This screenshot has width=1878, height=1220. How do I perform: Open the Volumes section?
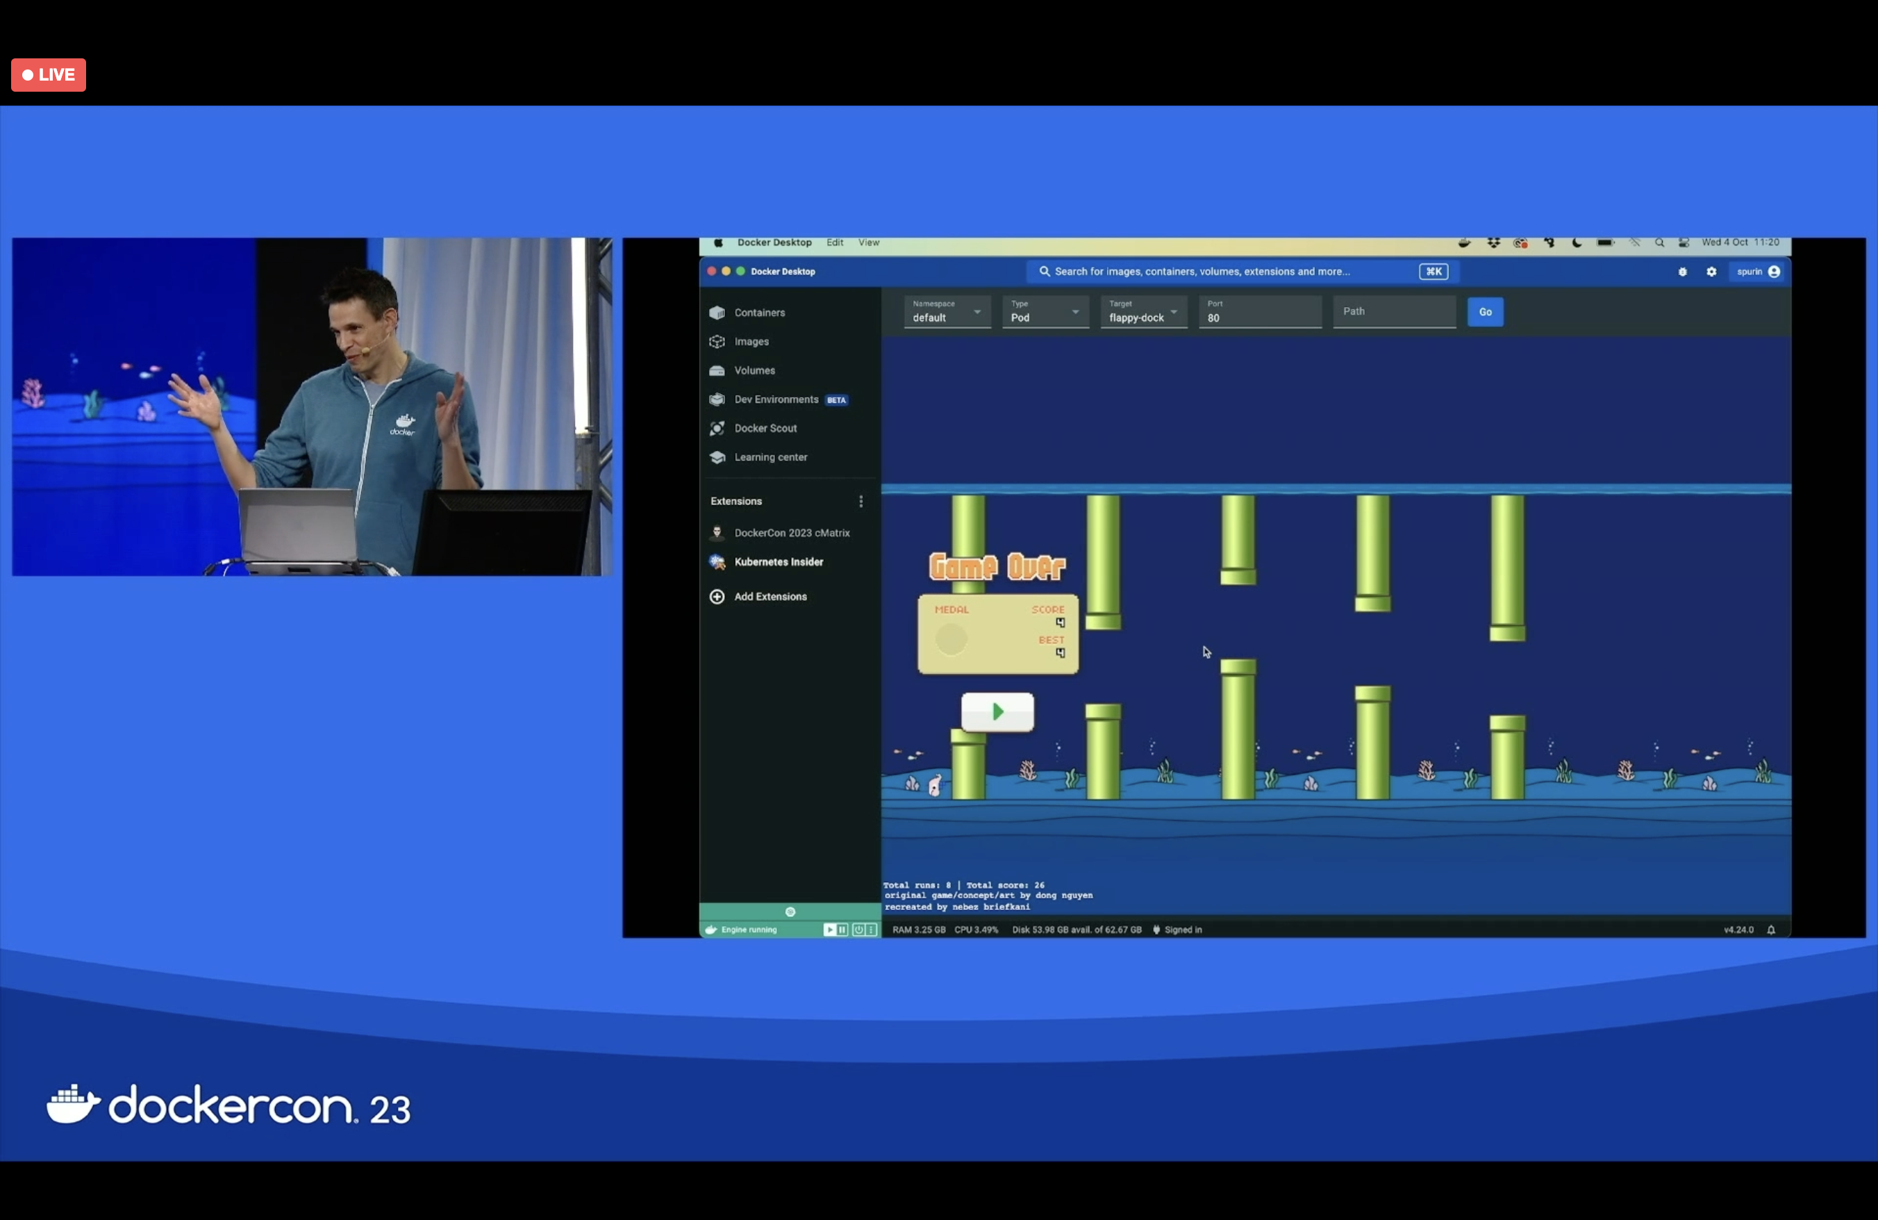pos(790,370)
